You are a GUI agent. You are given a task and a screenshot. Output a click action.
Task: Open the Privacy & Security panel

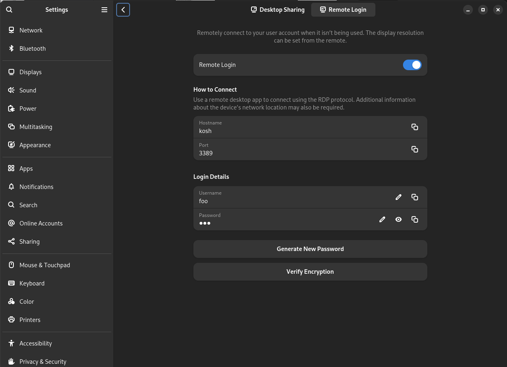click(43, 361)
